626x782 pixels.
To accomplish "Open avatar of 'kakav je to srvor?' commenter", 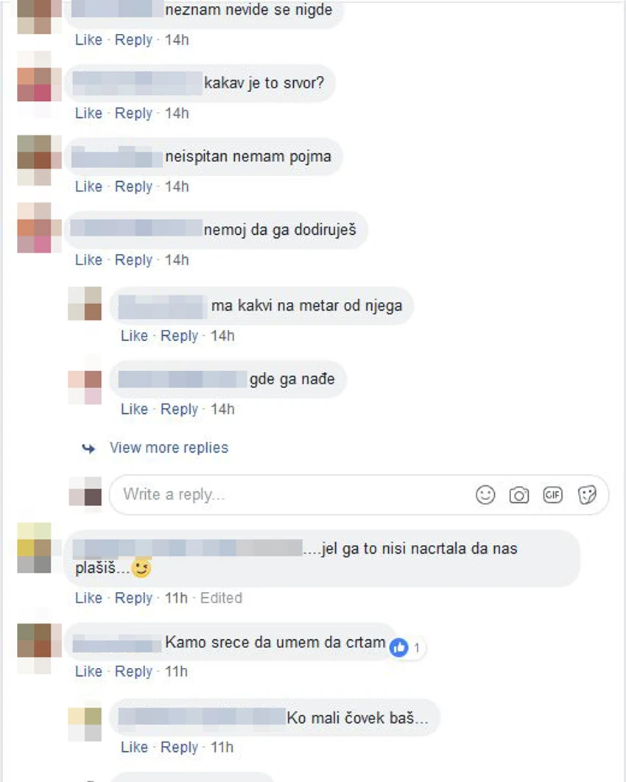I will point(39,85).
